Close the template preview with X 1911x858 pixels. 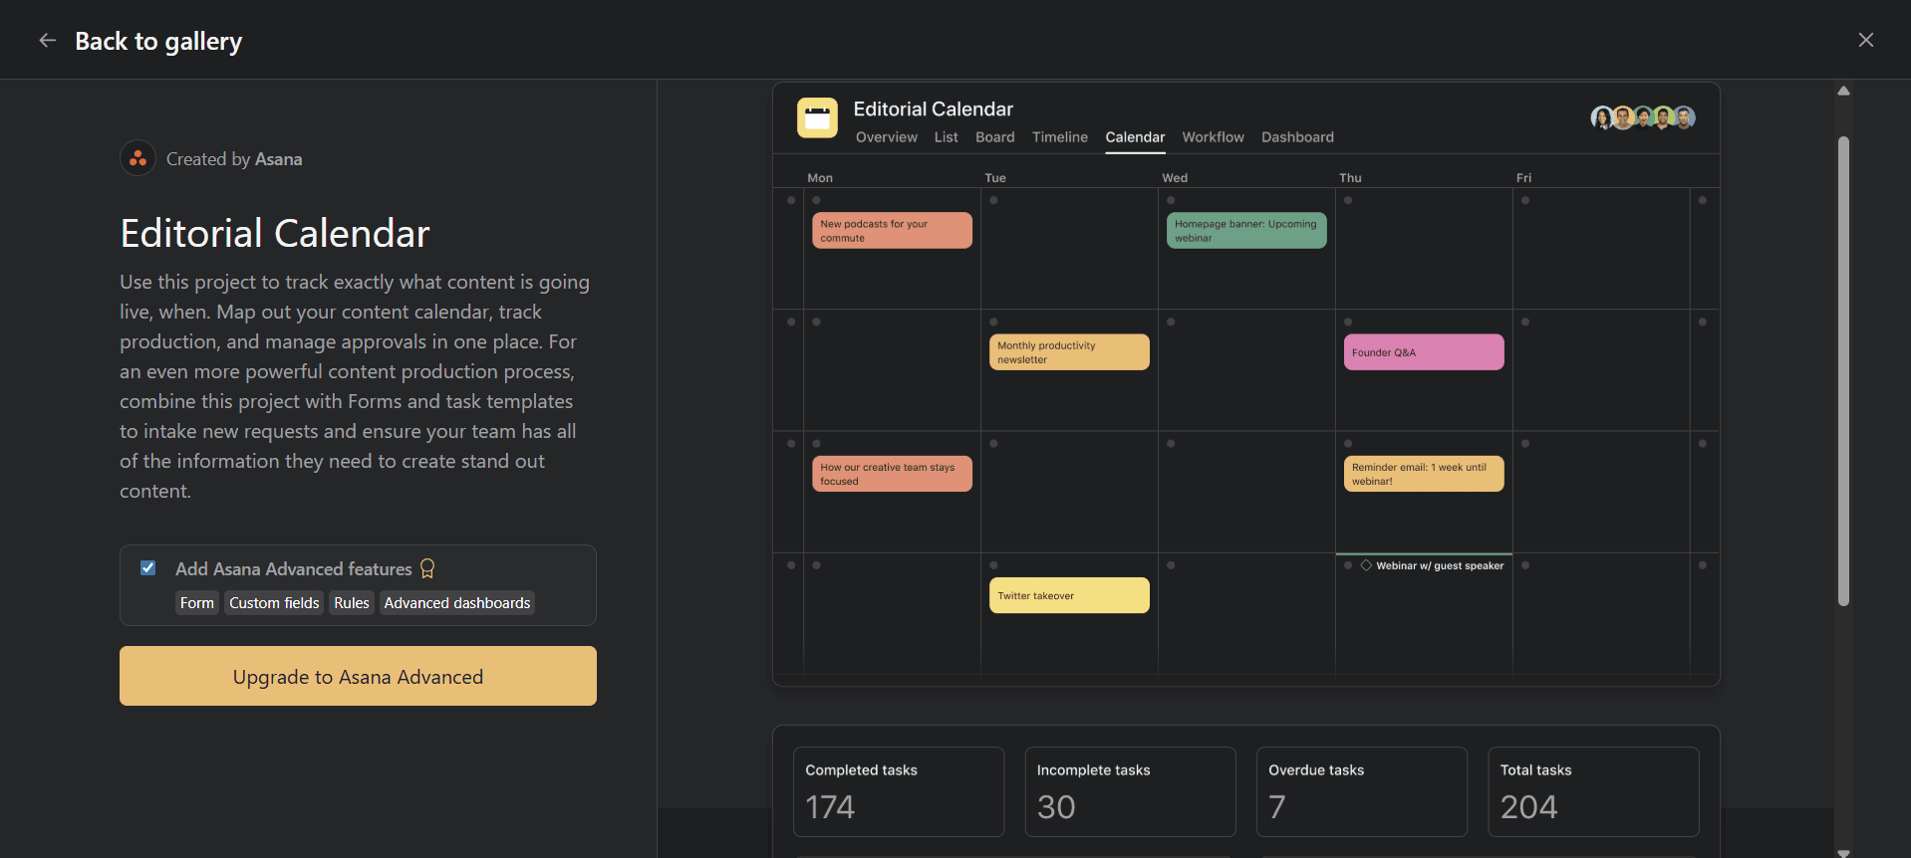click(x=1865, y=40)
